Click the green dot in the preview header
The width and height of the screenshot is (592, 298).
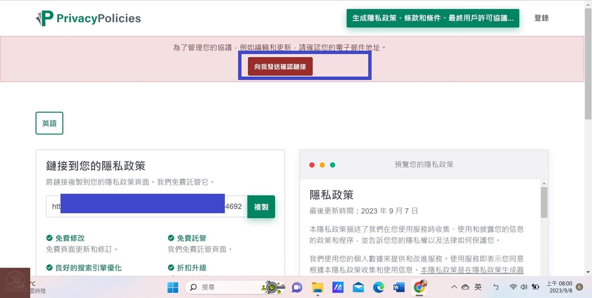point(332,165)
